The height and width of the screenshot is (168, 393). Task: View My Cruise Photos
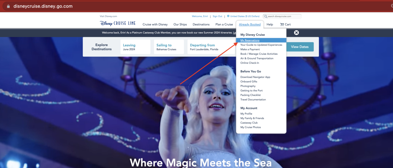(251, 127)
